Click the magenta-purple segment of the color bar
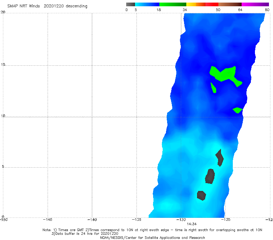 255,4
